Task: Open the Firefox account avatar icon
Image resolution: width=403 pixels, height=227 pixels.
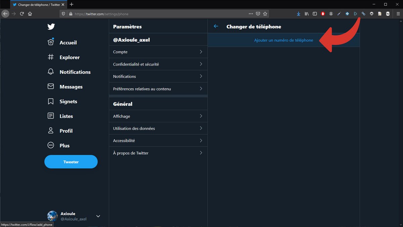Action: [331, 14]
